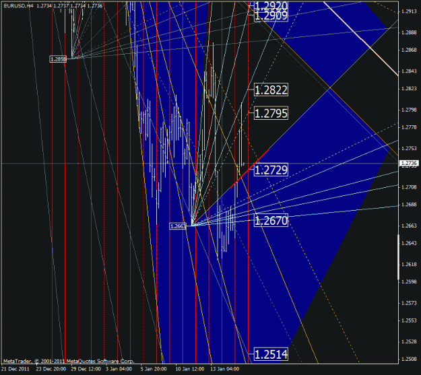Click the 1.2920 price level label

click(271, 5)
